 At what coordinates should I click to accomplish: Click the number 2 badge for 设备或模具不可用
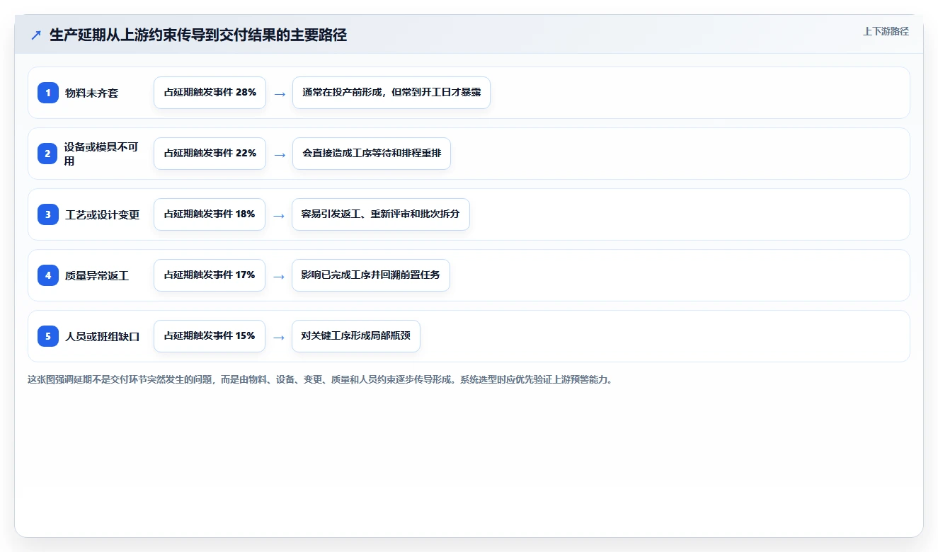pos(48,154)
